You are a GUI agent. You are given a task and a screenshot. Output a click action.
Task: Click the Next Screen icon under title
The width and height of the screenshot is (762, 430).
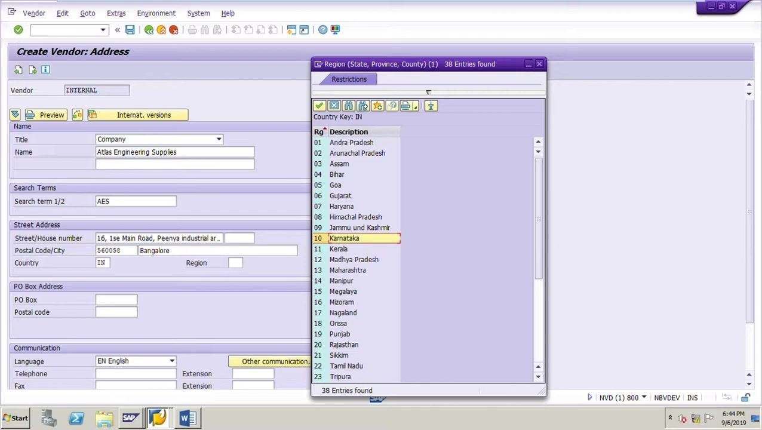tap(32, 70)
